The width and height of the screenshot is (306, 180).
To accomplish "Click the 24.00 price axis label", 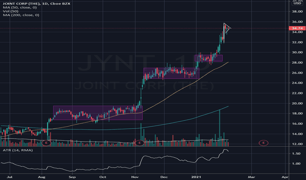I will (x=297, y=83).
